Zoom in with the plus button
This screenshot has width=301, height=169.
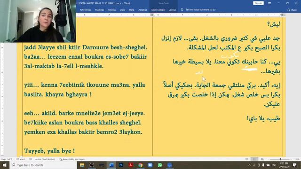[291, 159]
